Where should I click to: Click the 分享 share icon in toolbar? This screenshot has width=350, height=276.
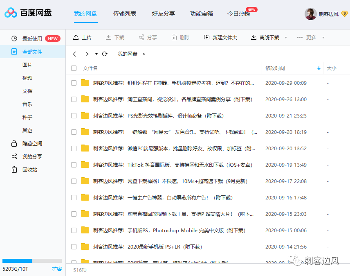141,37
